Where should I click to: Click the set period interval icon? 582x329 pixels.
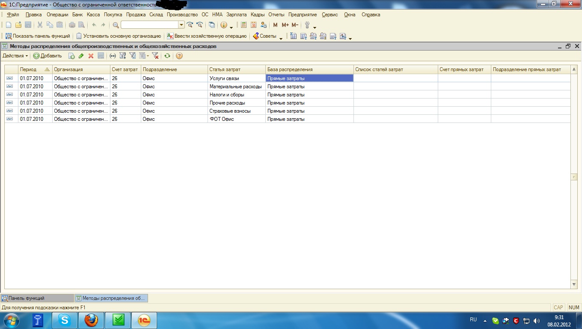click(113, 56)
